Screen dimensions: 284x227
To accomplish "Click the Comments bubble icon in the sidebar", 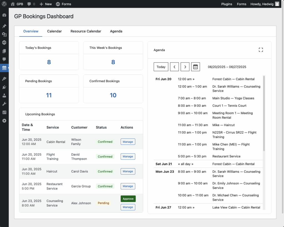I will [x=4, y=59].
